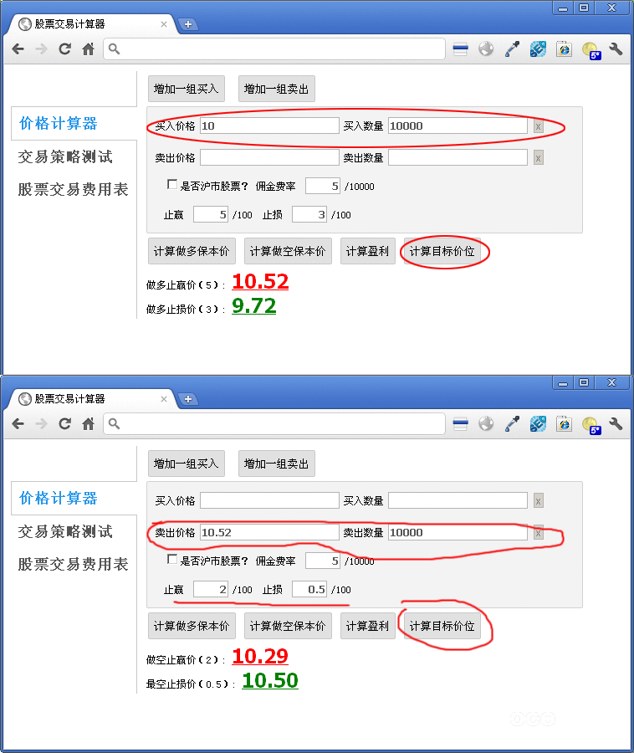
Task: Select 交易策略测试 in bottom window sidebar
Action: [x=65, y=531]
